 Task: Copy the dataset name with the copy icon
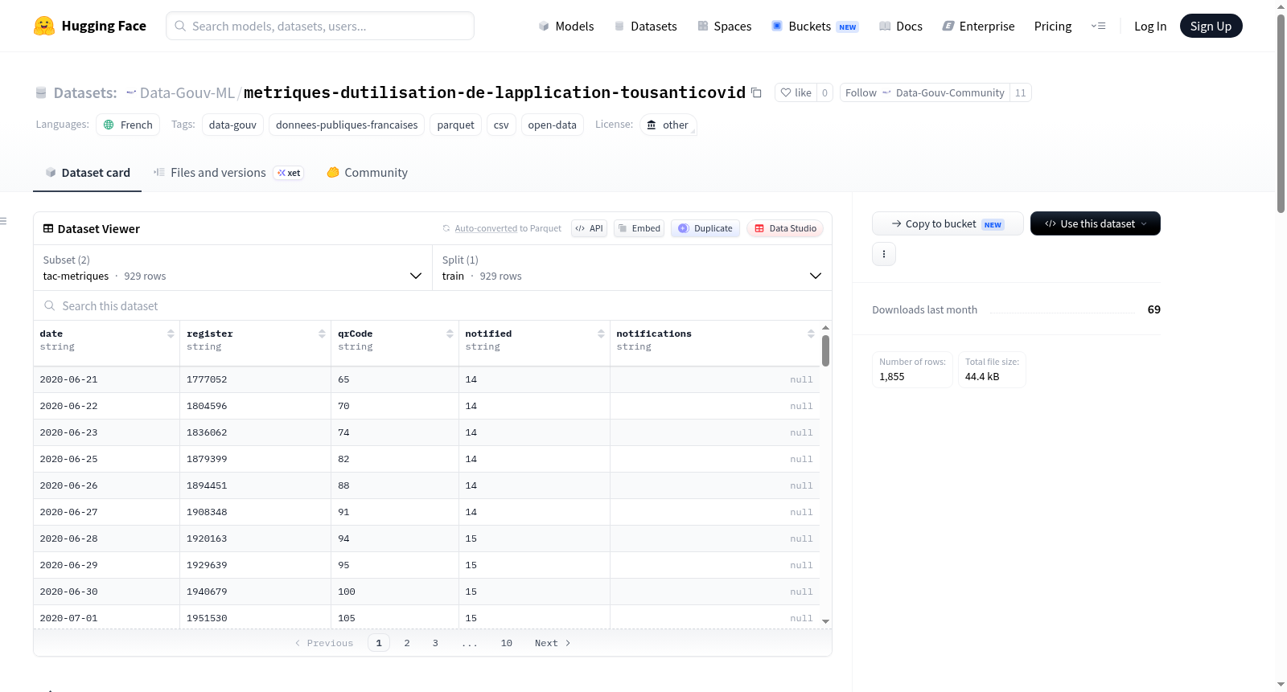756,92
